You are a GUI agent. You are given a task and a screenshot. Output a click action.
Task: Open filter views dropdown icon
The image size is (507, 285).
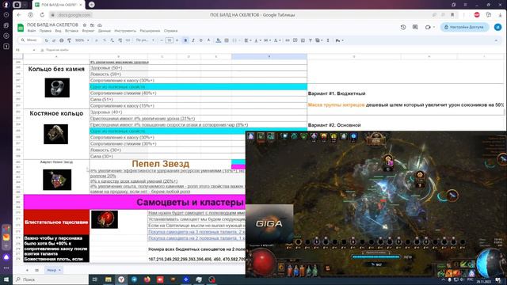[318, 40]
